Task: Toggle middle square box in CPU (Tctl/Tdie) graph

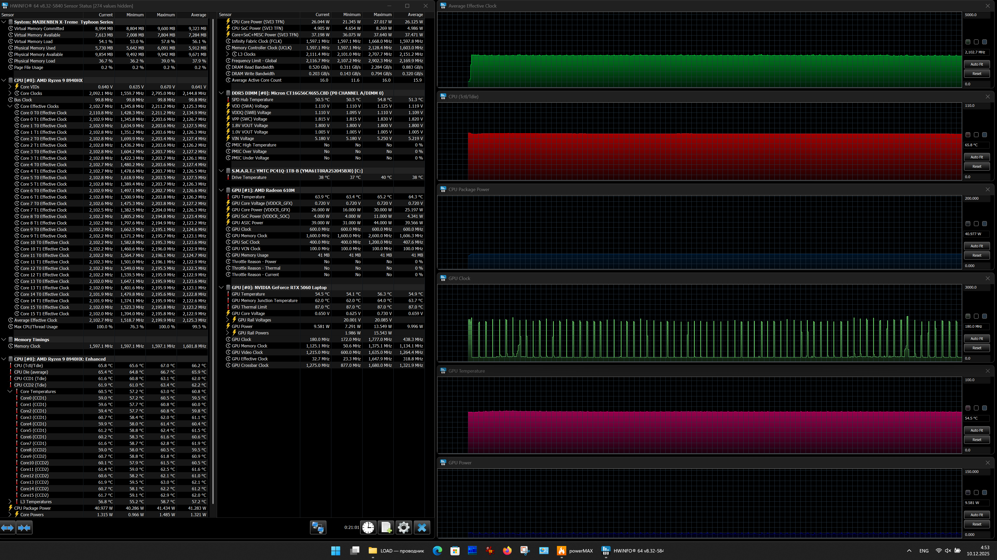Action: [976, 135]
